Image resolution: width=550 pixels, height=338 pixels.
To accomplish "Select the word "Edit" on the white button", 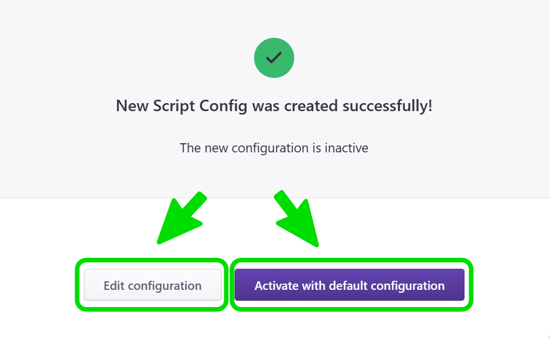I will coord(114,285).
